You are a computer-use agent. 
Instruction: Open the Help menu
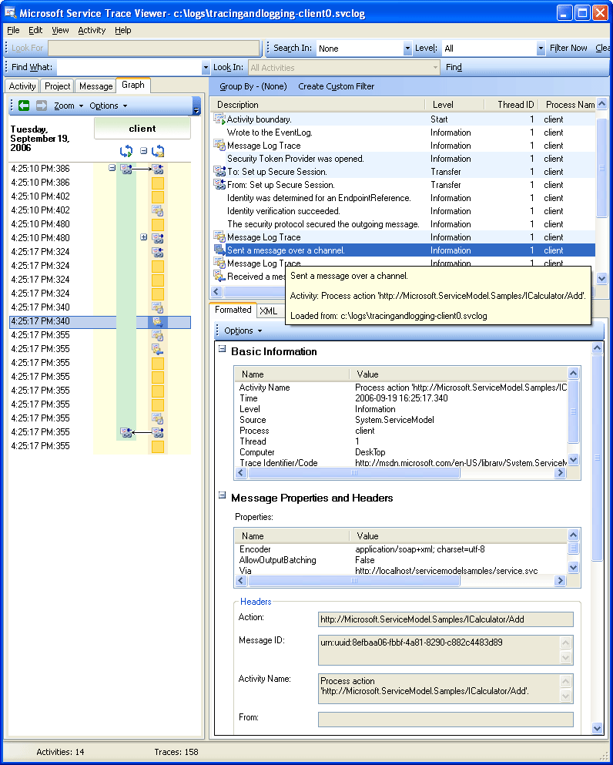123,30
